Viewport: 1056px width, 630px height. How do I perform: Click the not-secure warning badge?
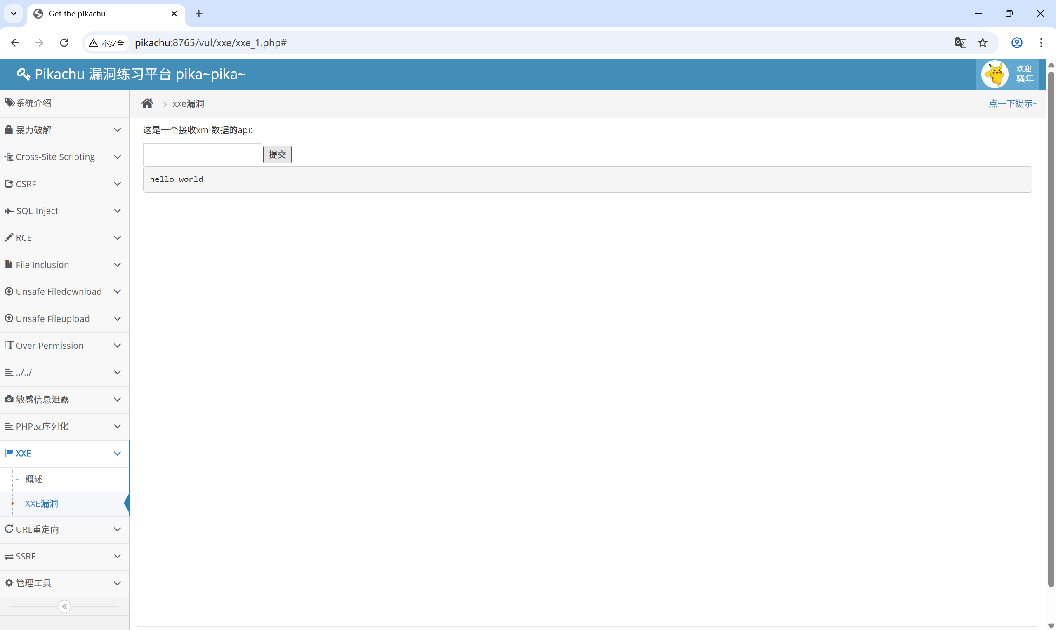106,43
